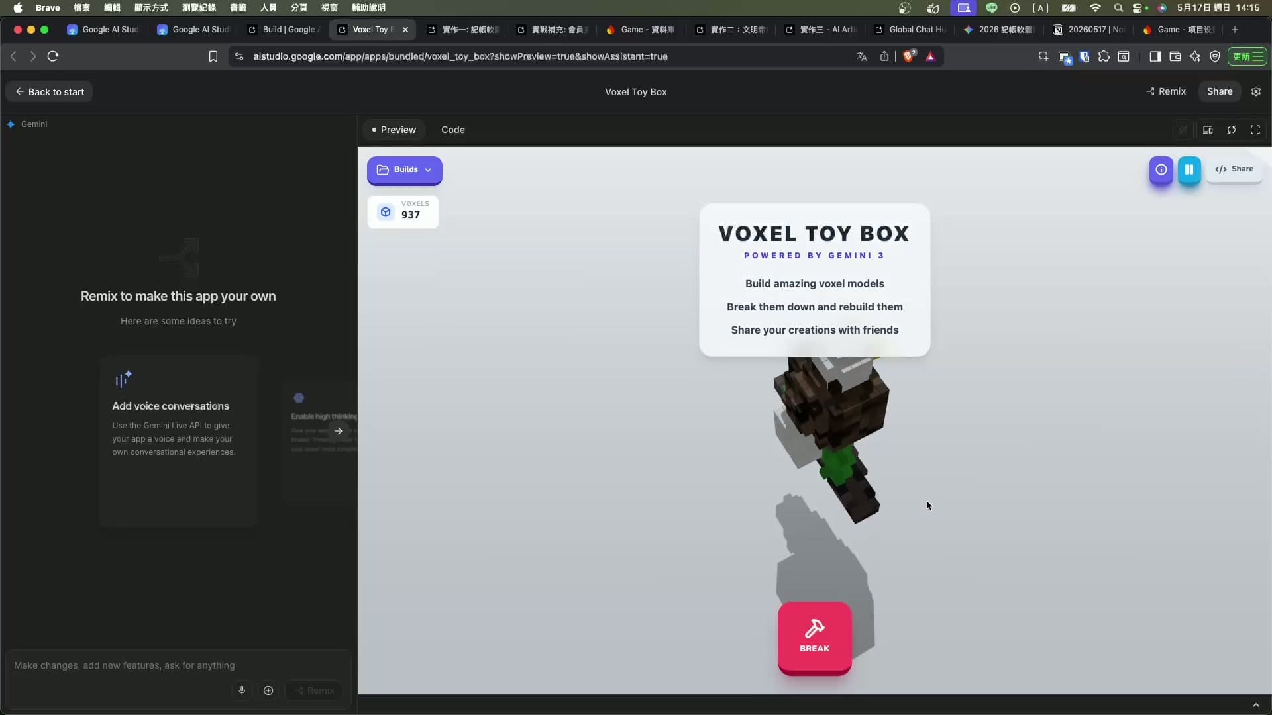The height and width of the screenshot is (715, 1272).
Task: Reload the browser page
Action: (53, 56)
